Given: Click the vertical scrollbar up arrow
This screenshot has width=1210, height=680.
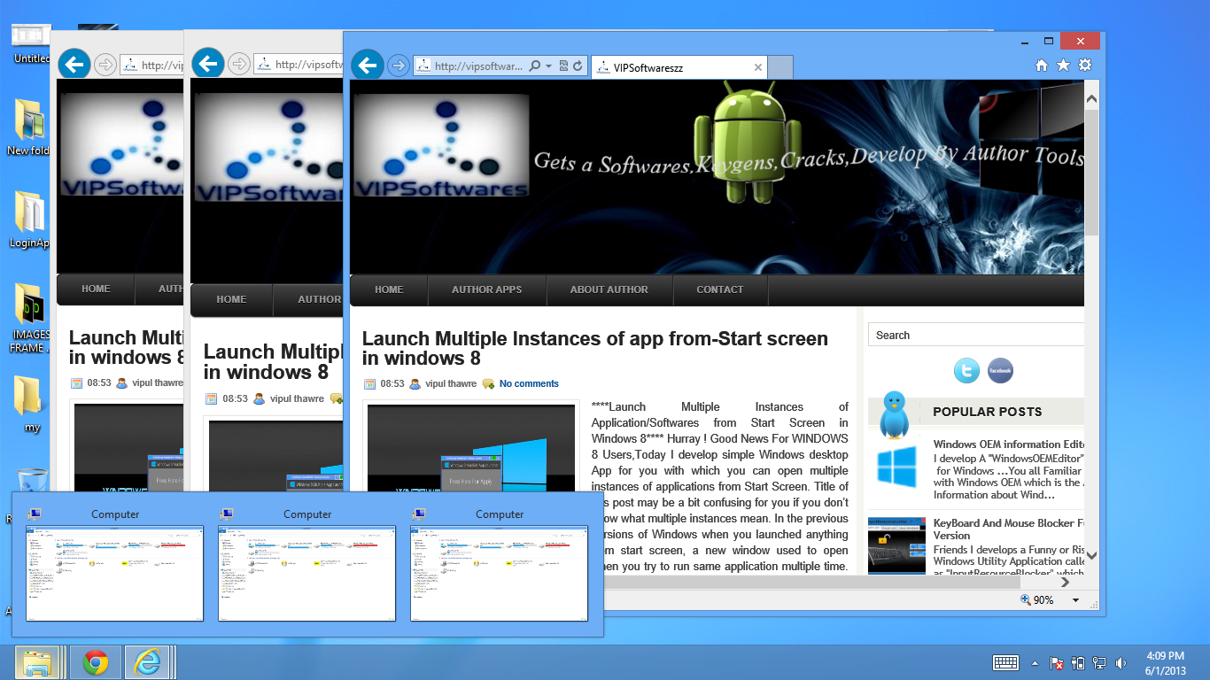Looking at the screenshot, I should pos(1092,99).
